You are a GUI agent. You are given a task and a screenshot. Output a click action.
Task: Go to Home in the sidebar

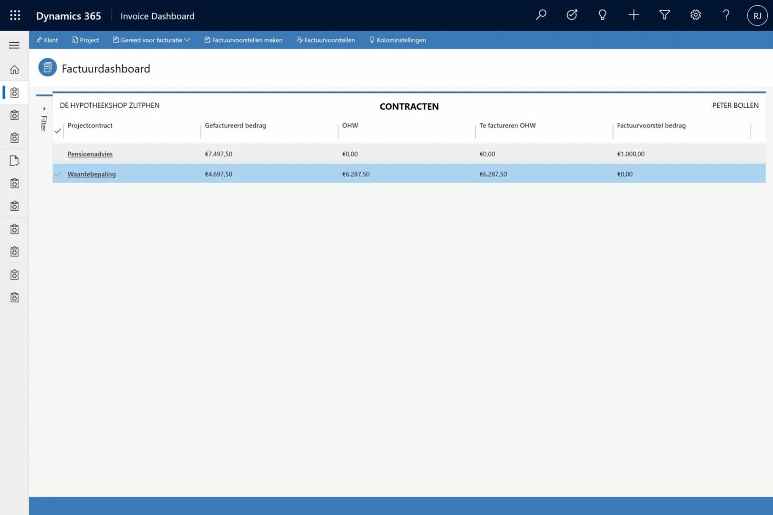point(14,70)
